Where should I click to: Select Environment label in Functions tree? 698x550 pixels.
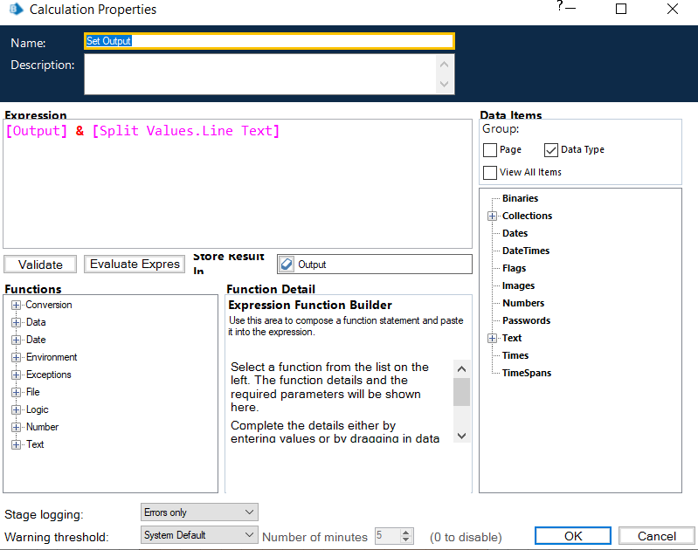(52, 357)
